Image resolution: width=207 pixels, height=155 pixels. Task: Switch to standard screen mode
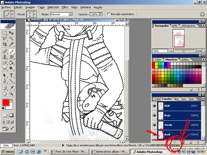coord(4,122)
